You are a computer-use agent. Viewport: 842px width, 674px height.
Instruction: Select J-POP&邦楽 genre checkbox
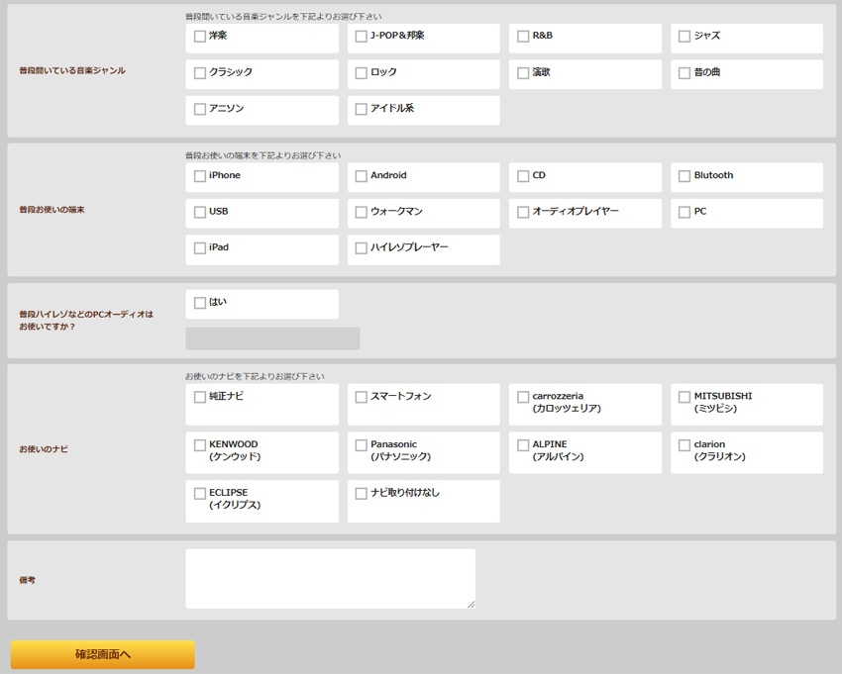coord(362,37)
